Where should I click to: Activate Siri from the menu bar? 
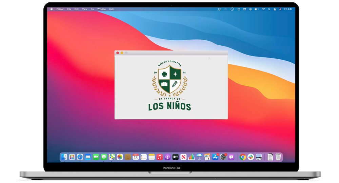(x=280, y=9)
